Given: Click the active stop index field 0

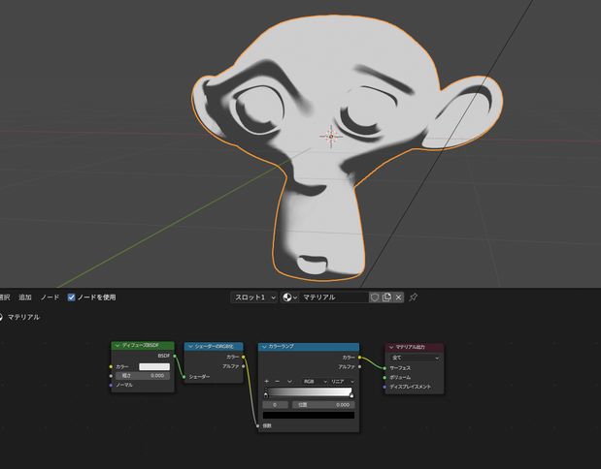Looking at the screenshot, I should coord(275,404).
